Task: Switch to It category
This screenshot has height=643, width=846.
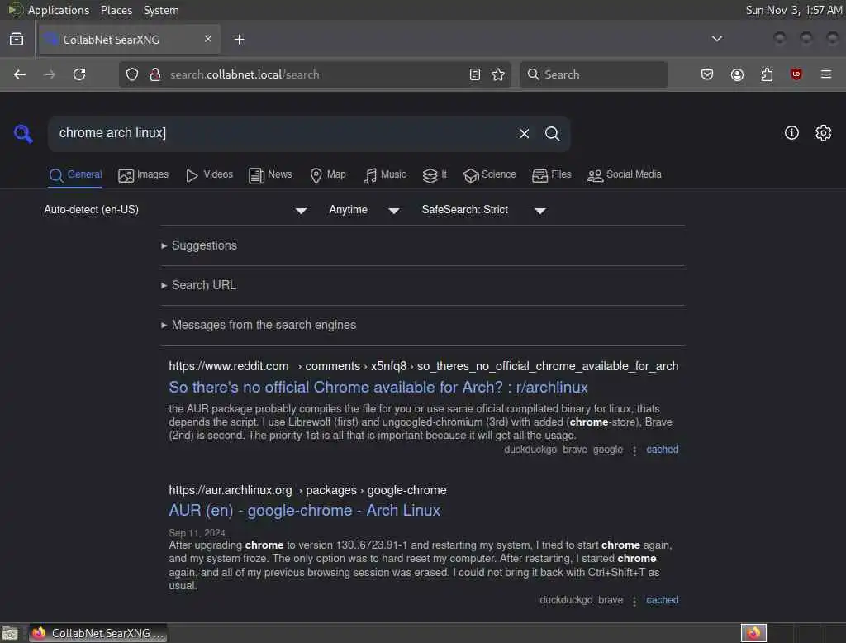Action: point(435,175)
